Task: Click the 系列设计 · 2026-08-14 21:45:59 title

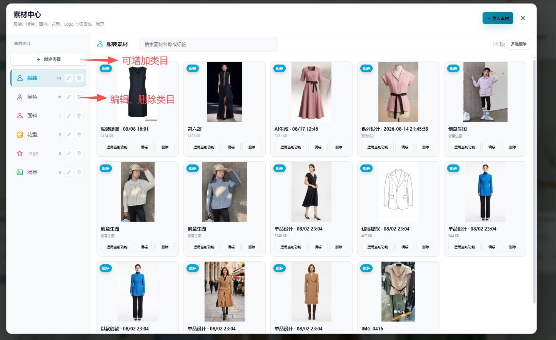Action: (395, 129)
